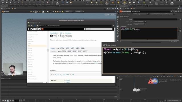Open the viewport camera menu dropdown
The width and height of the screenshot is (182, 102).
click(113, 14)
